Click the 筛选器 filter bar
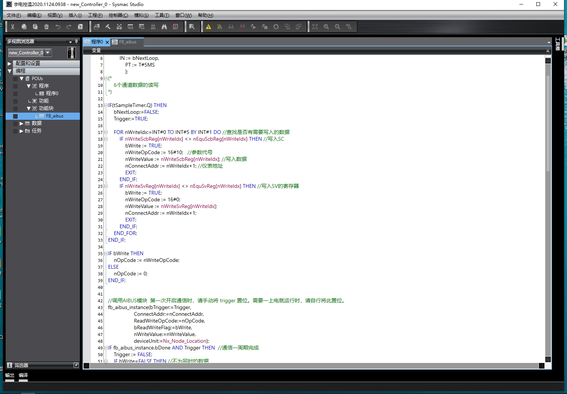567x394 pixels. pyautogui.click(x=43, y=365)
